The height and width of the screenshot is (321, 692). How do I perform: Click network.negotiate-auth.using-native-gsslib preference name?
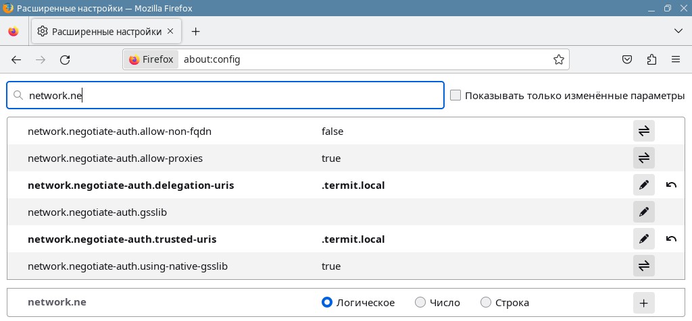click(128, 266)
